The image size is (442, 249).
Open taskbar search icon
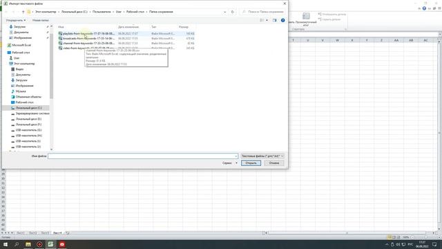tap(17, 244)
